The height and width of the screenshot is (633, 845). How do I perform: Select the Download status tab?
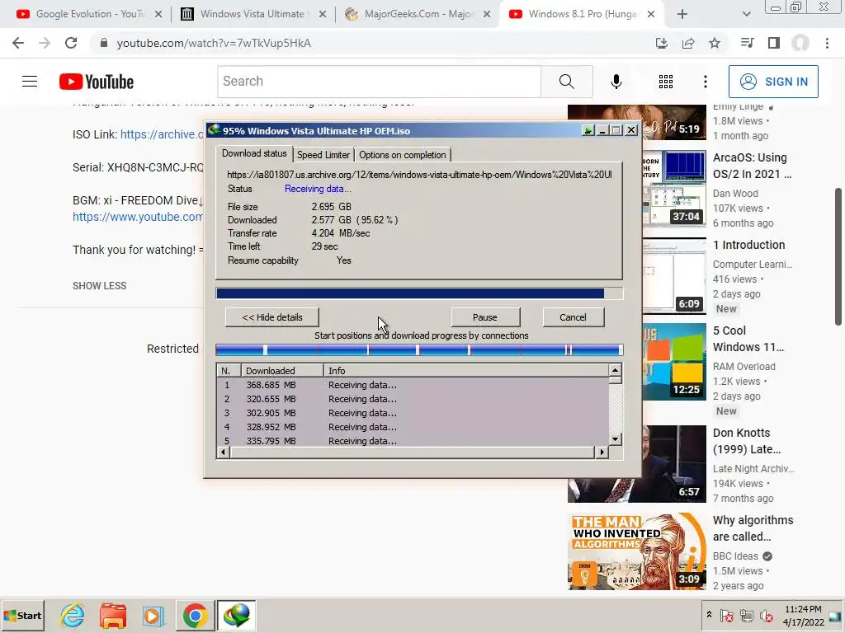[x=254, y=153]
